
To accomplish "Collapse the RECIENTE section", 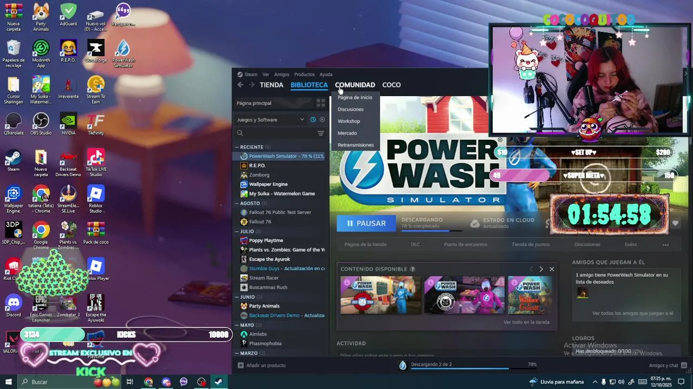I will pyautogui.click(x=237, y=147).
